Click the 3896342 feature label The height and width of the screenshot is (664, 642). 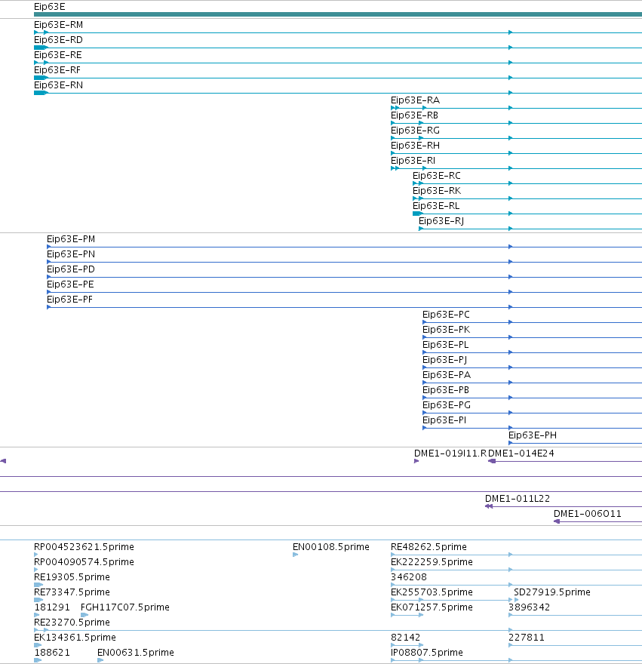coord(530,607)
